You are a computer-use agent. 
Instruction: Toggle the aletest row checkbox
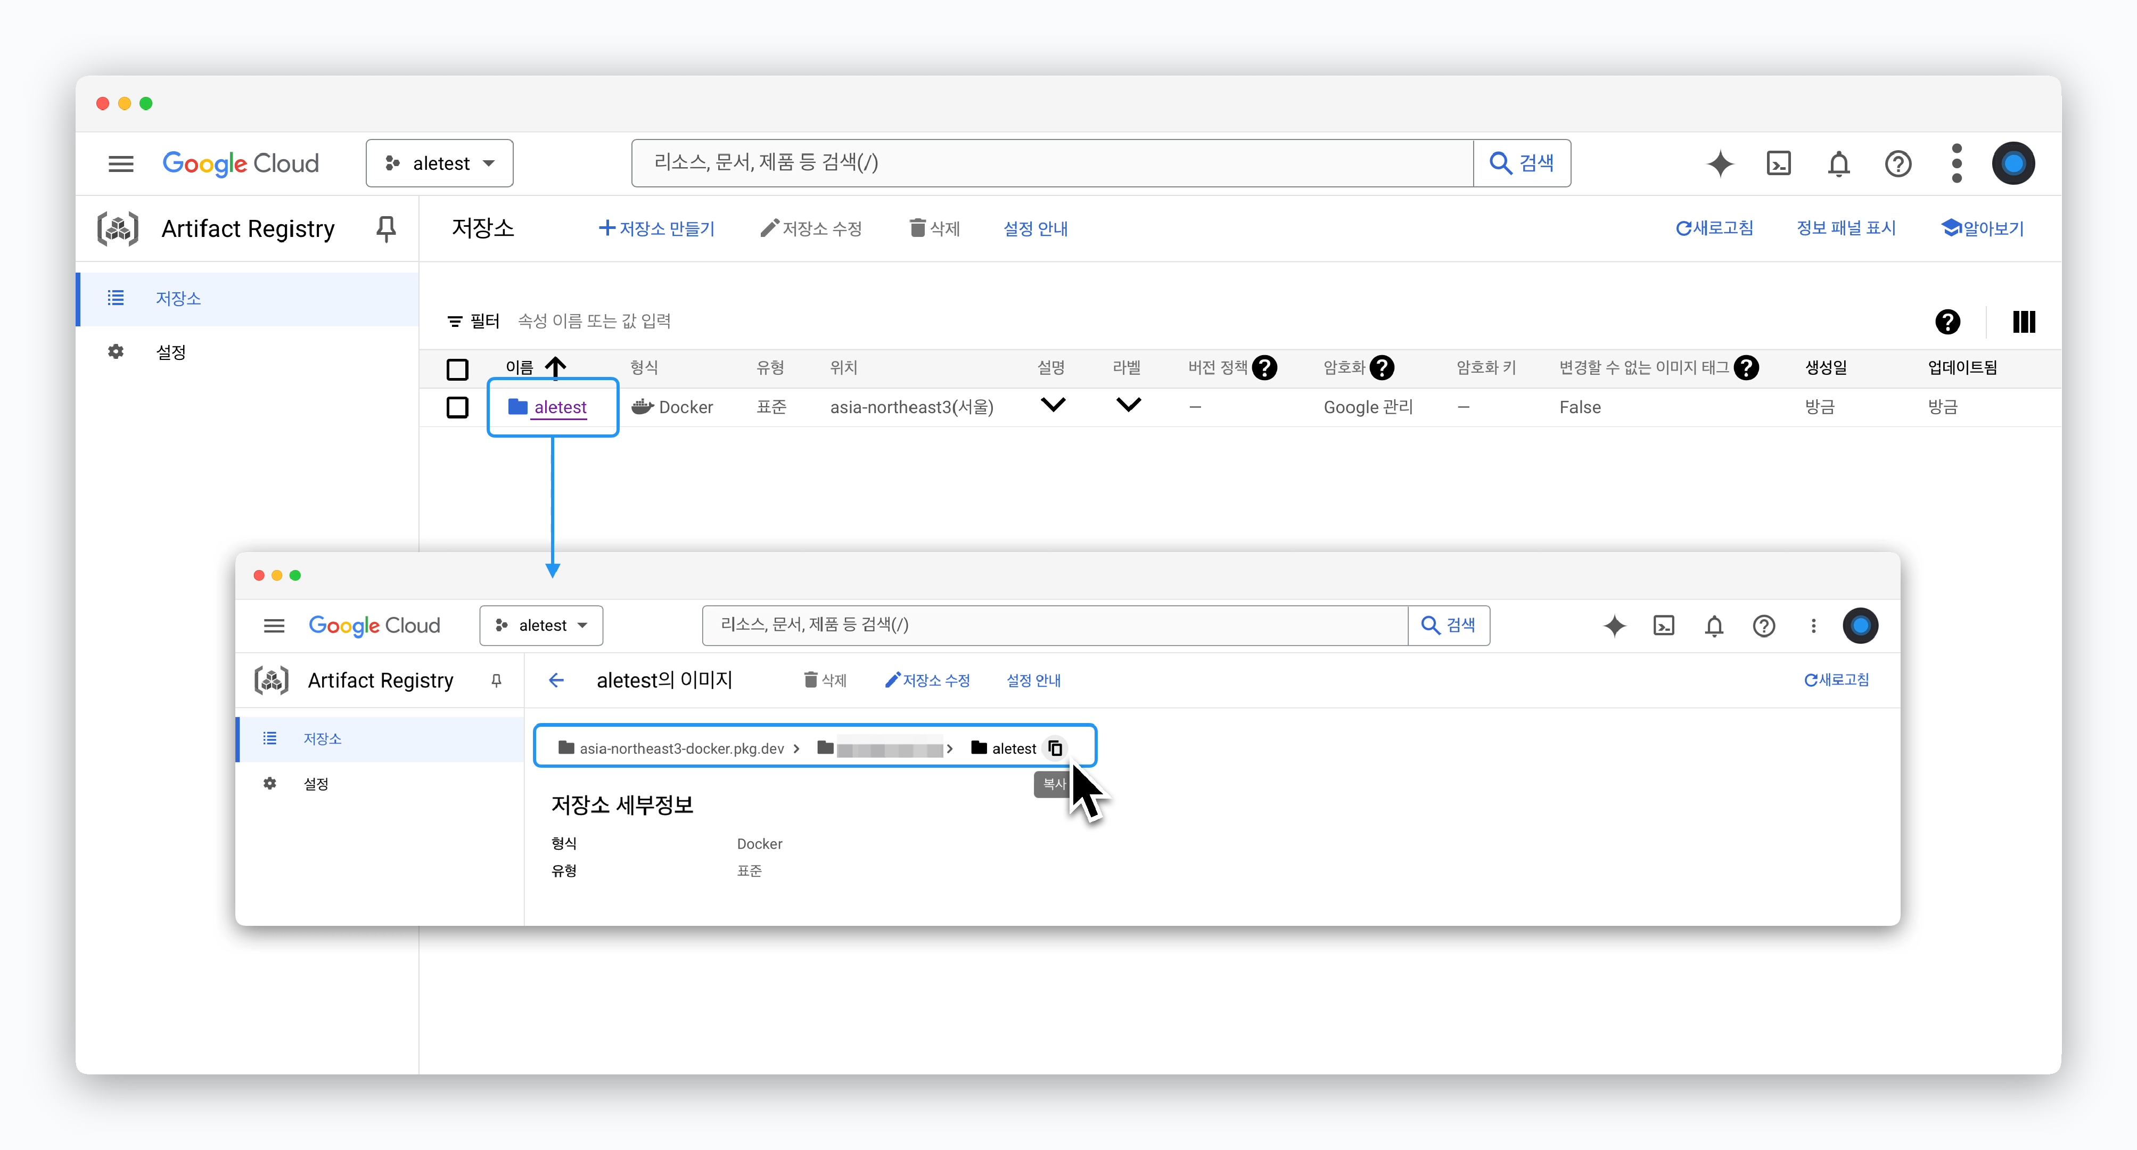coord(457,407)
